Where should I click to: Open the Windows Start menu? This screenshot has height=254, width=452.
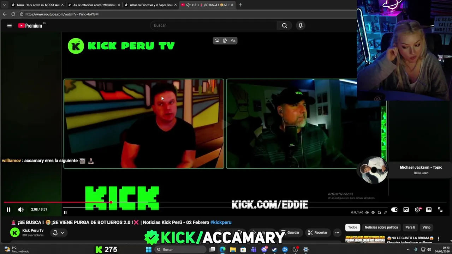coord(149,249)
